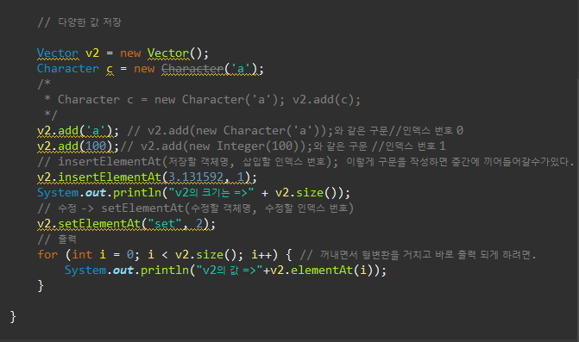Click the final closing brace at bottom left
Image resolution: width=579 pixels, height=342 pixels.
pos(13,317)
